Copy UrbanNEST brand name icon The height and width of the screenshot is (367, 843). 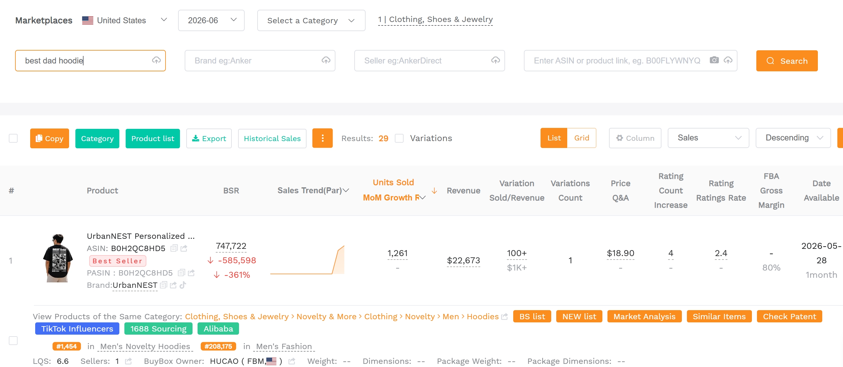pos(164,285)
